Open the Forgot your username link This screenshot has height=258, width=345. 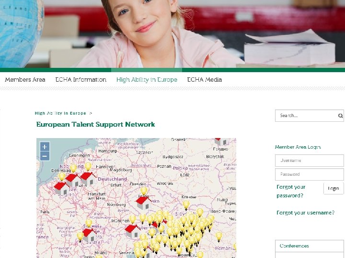point(305,213)
